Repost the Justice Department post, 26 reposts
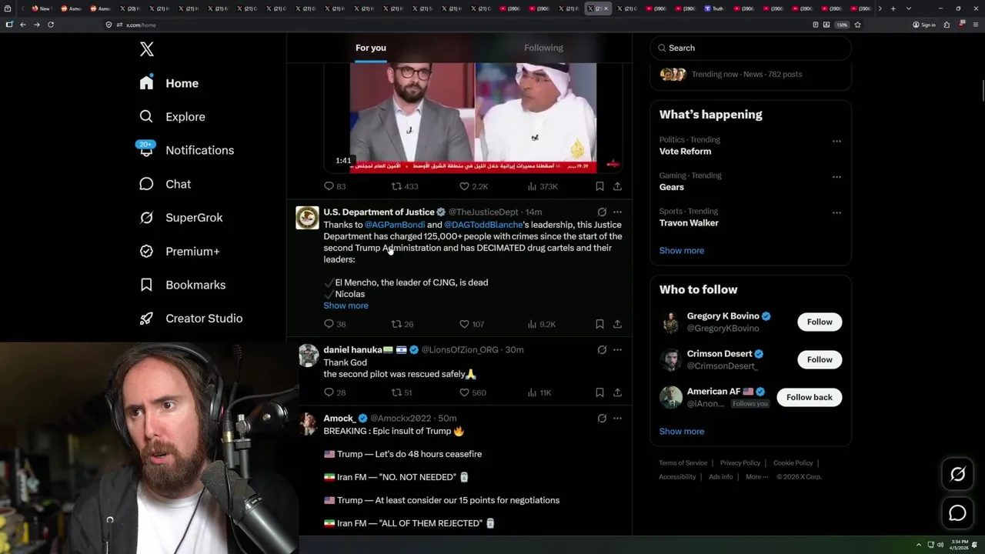This screenshot has height=554, width=985. [402, 324]
